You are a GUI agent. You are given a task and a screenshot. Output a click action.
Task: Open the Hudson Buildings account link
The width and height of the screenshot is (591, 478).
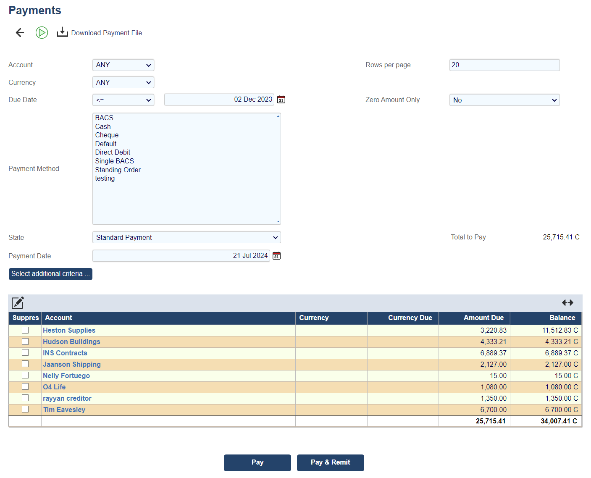71,342
